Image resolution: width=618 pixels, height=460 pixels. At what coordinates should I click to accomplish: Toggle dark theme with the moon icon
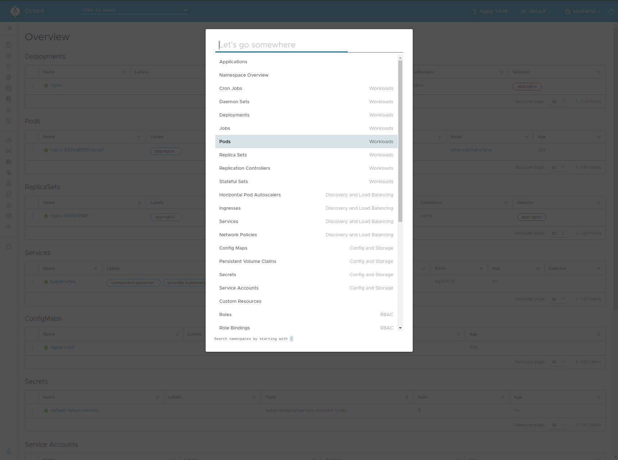(x=9, y=451)
